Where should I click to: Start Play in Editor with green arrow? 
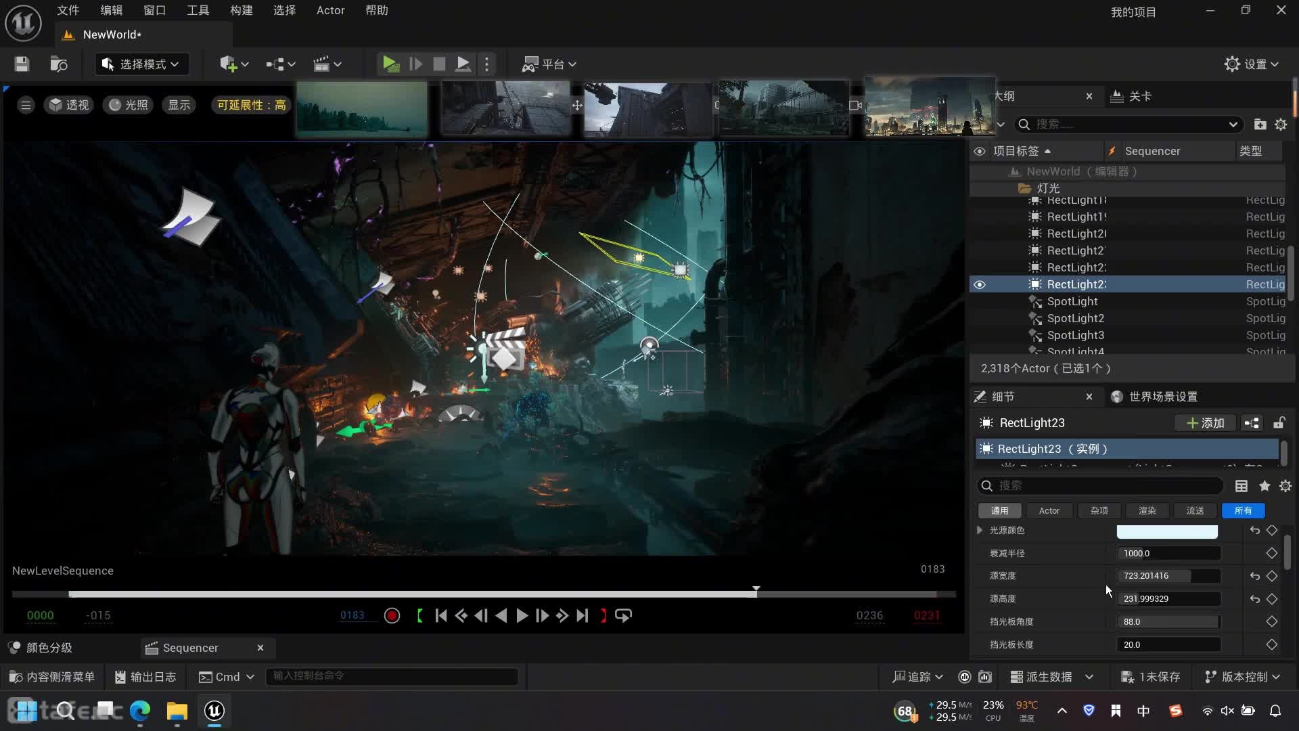390,64
